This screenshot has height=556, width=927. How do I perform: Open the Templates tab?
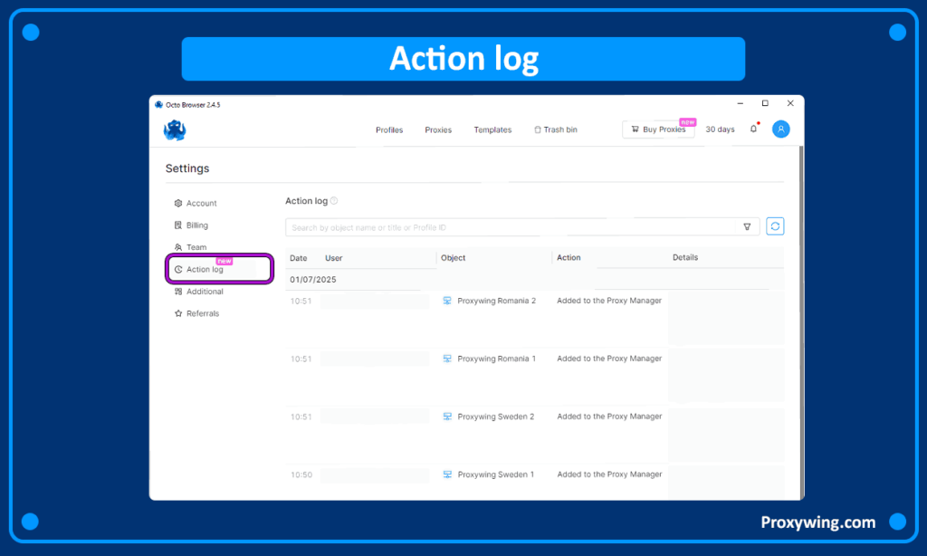click(x=492, y=130)
